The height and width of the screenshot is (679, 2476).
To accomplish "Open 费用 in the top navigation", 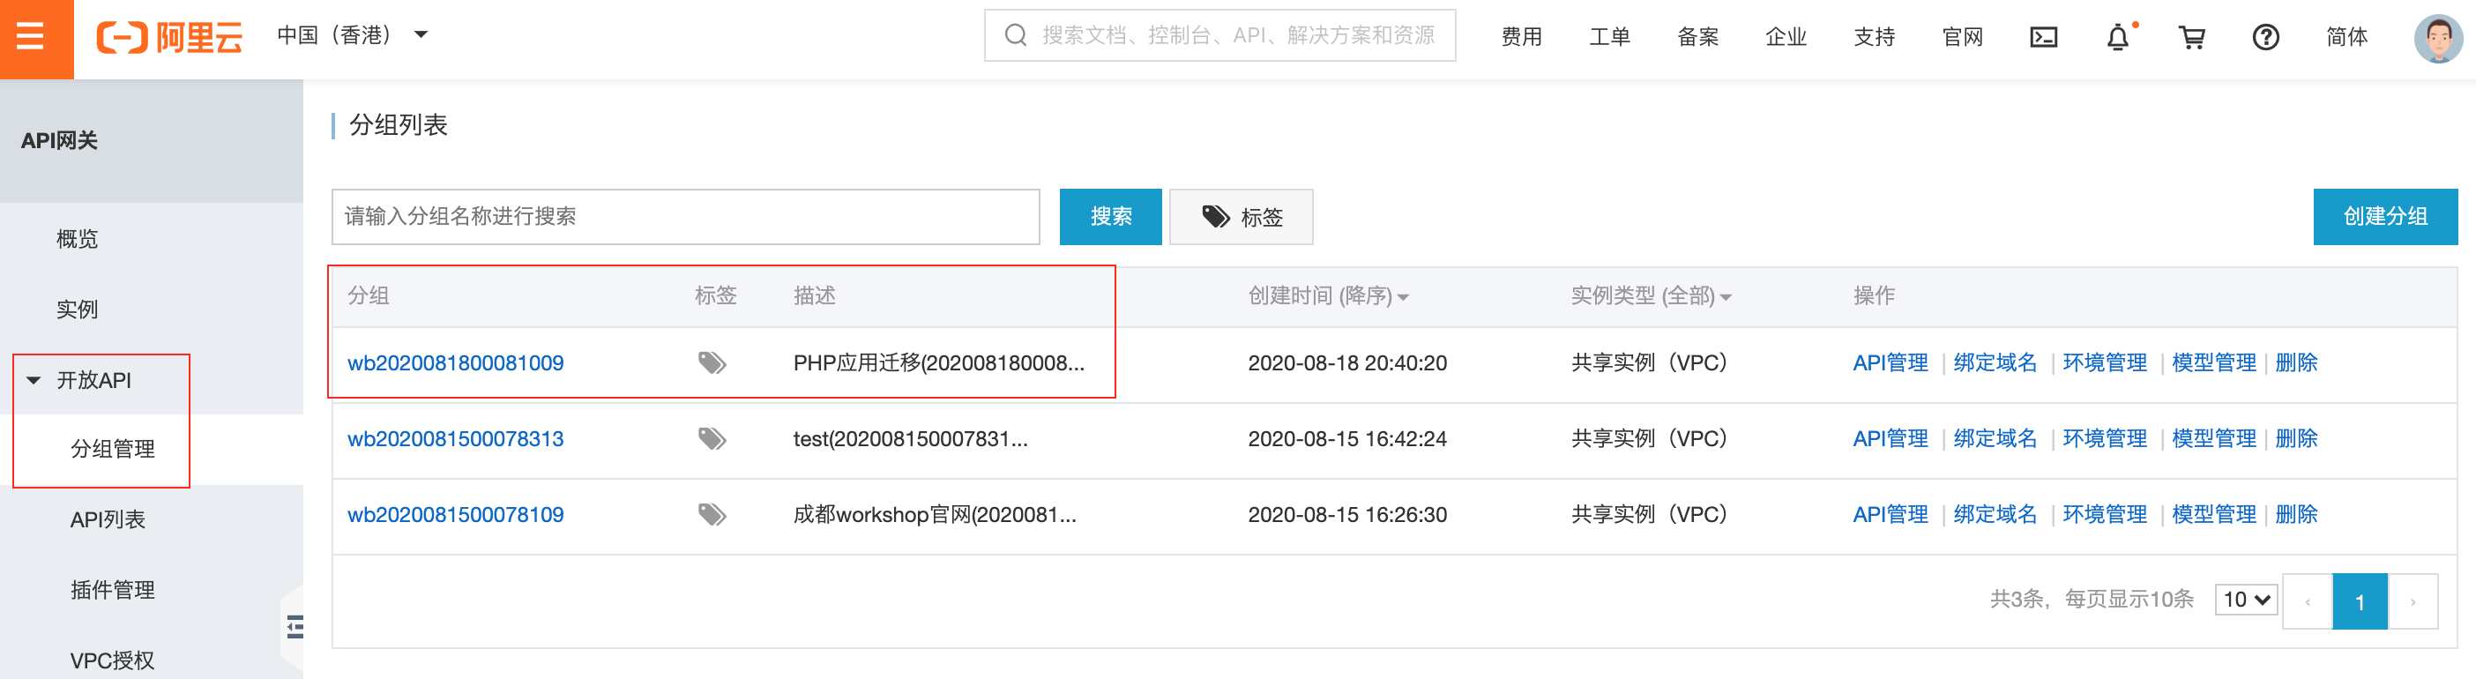I will (x=1522, y=36).
